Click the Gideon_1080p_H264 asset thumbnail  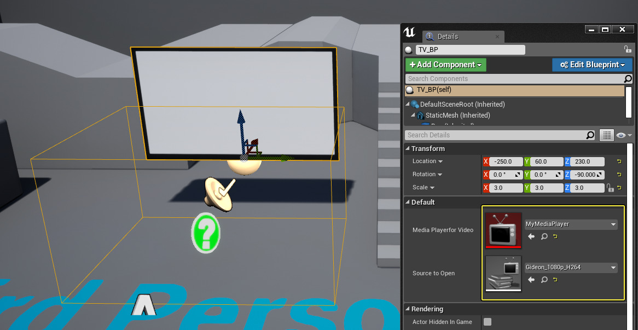point(503,274)
